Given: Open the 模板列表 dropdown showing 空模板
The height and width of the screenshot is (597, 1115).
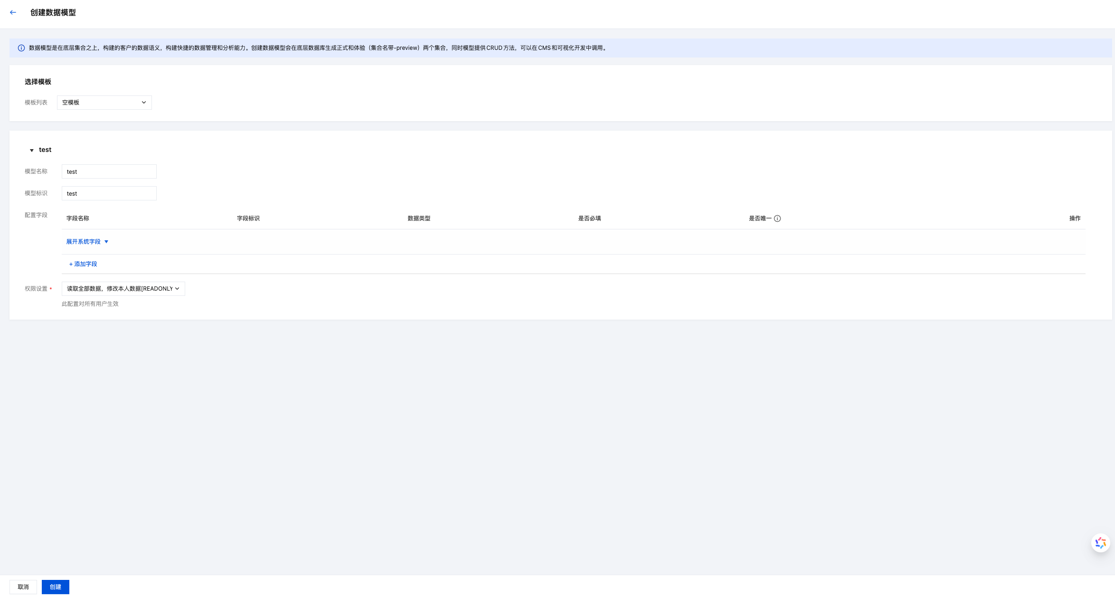Looking at the screenshot, I should [x=104, y=103].
